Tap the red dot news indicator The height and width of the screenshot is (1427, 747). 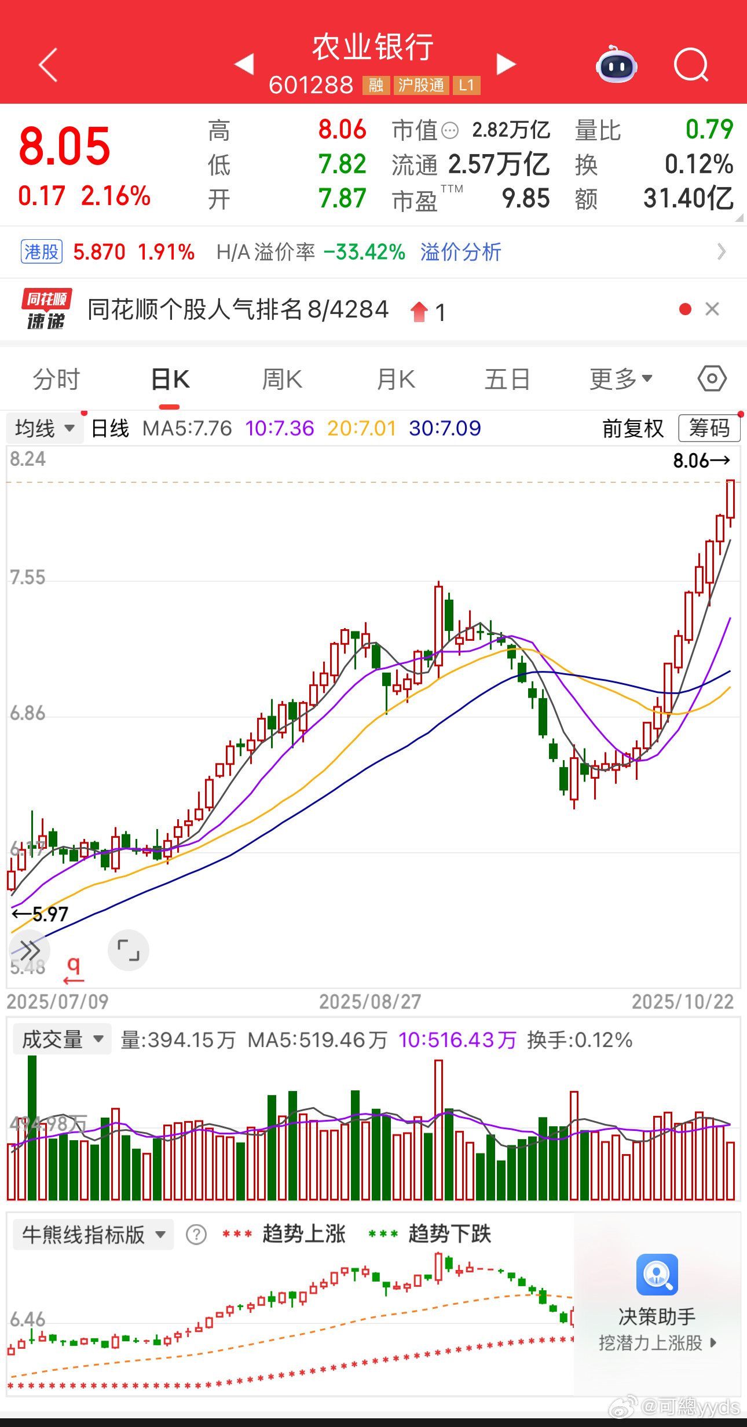[x=685, y=309]
